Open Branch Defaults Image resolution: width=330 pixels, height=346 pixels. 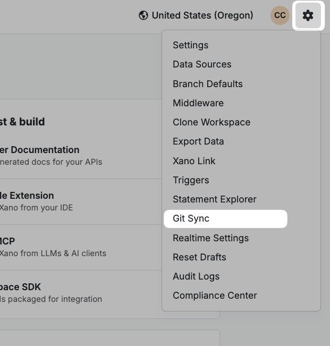point(207,84)
